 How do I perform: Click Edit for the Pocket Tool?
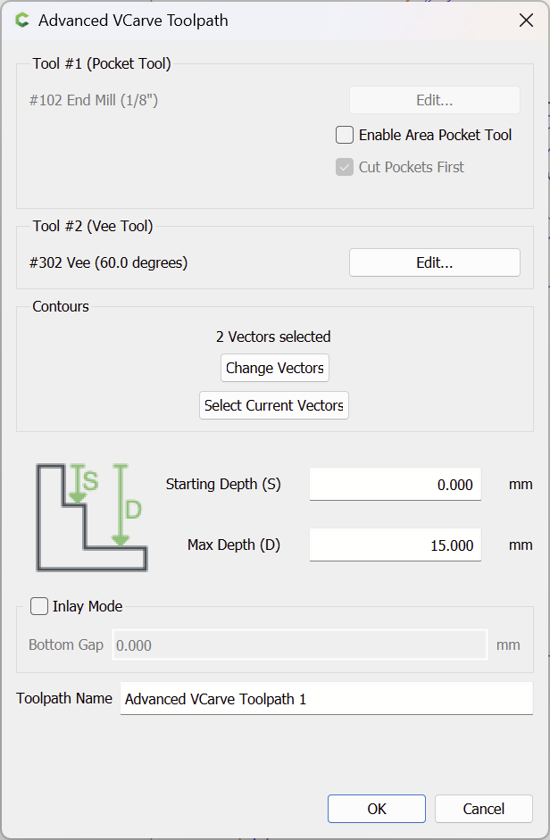[435, 100]
